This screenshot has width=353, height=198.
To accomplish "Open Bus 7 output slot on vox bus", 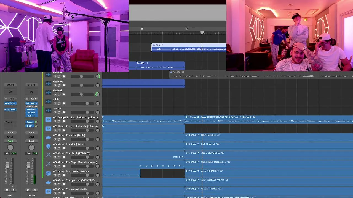I will [31, 133].
